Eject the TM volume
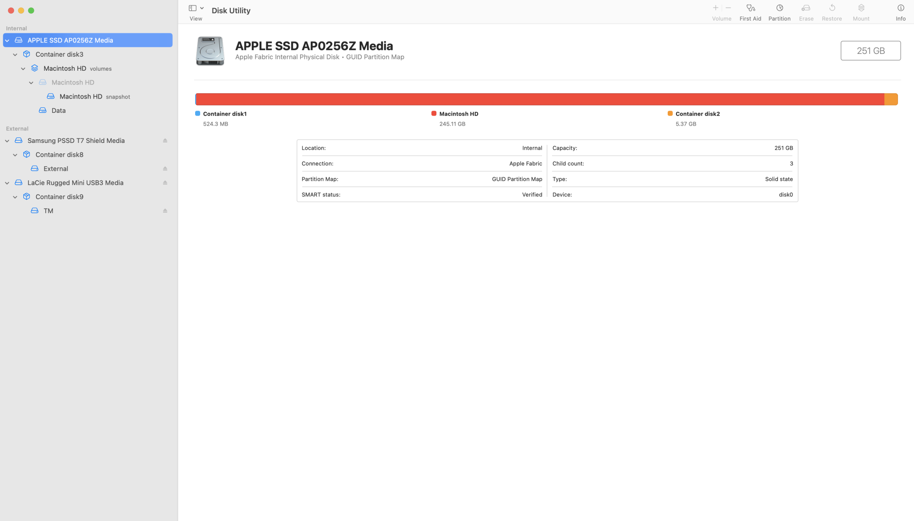 (x=165, y=211)
